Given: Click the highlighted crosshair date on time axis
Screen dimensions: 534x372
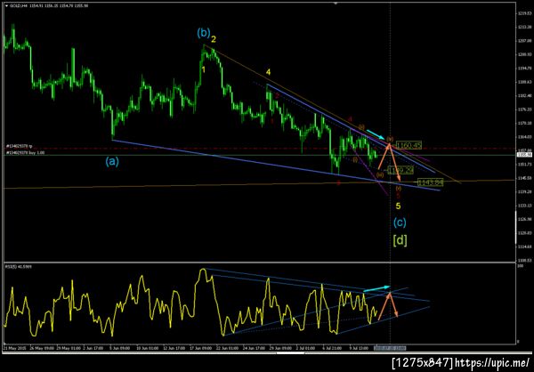Looking at the screenshot, I should click(x=390, y=348).
